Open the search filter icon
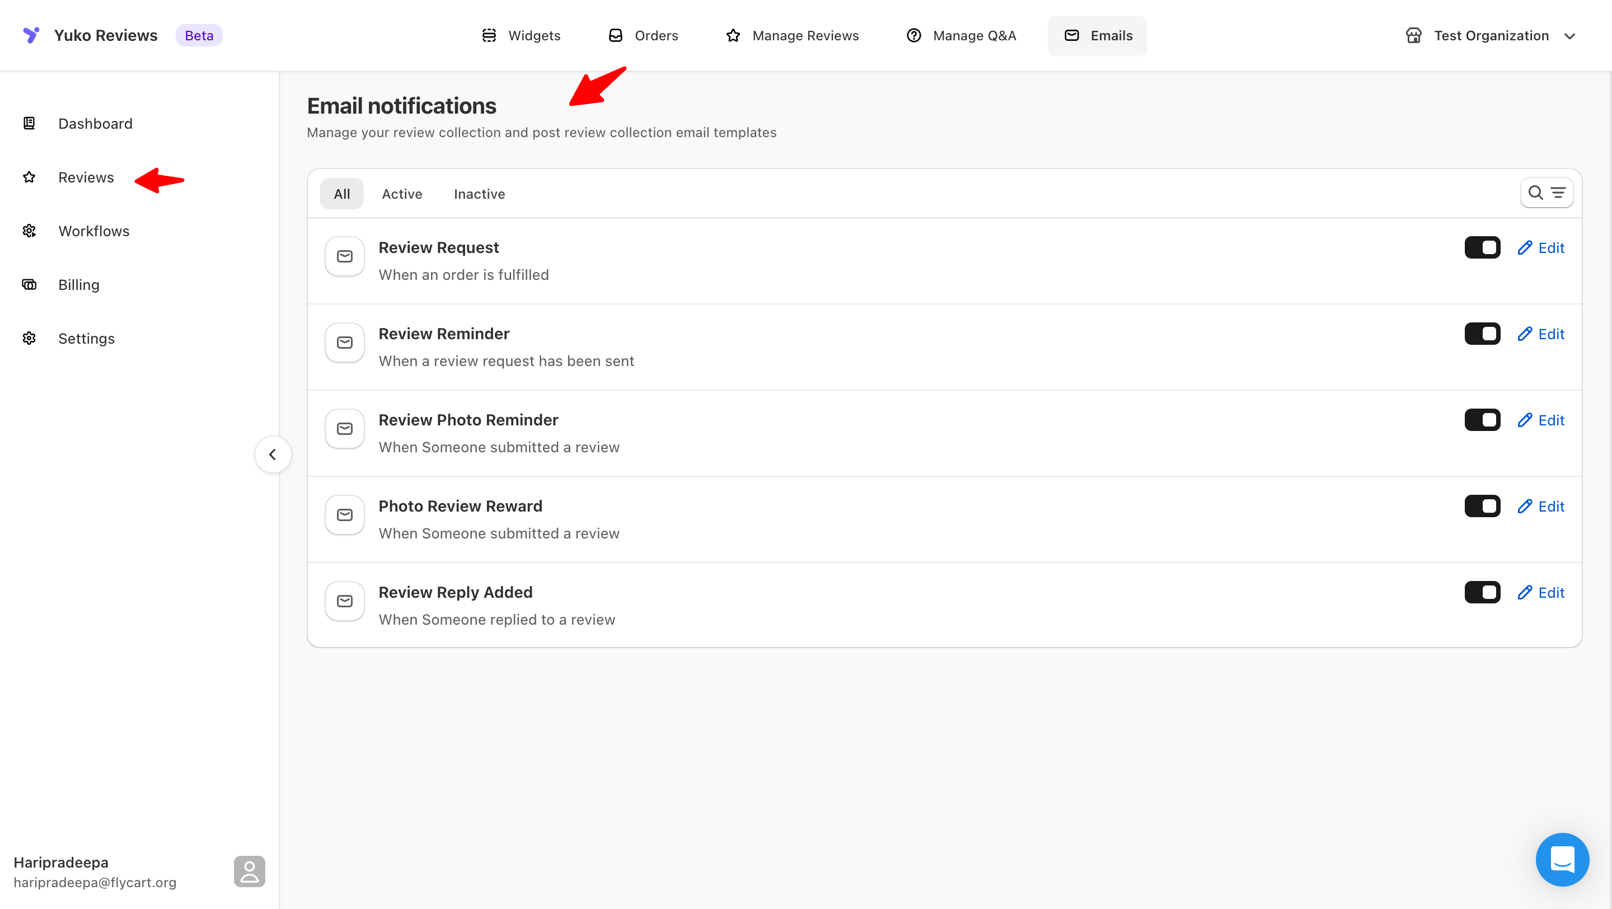This screenshot has width=1612, height=909. point(1547,193)
